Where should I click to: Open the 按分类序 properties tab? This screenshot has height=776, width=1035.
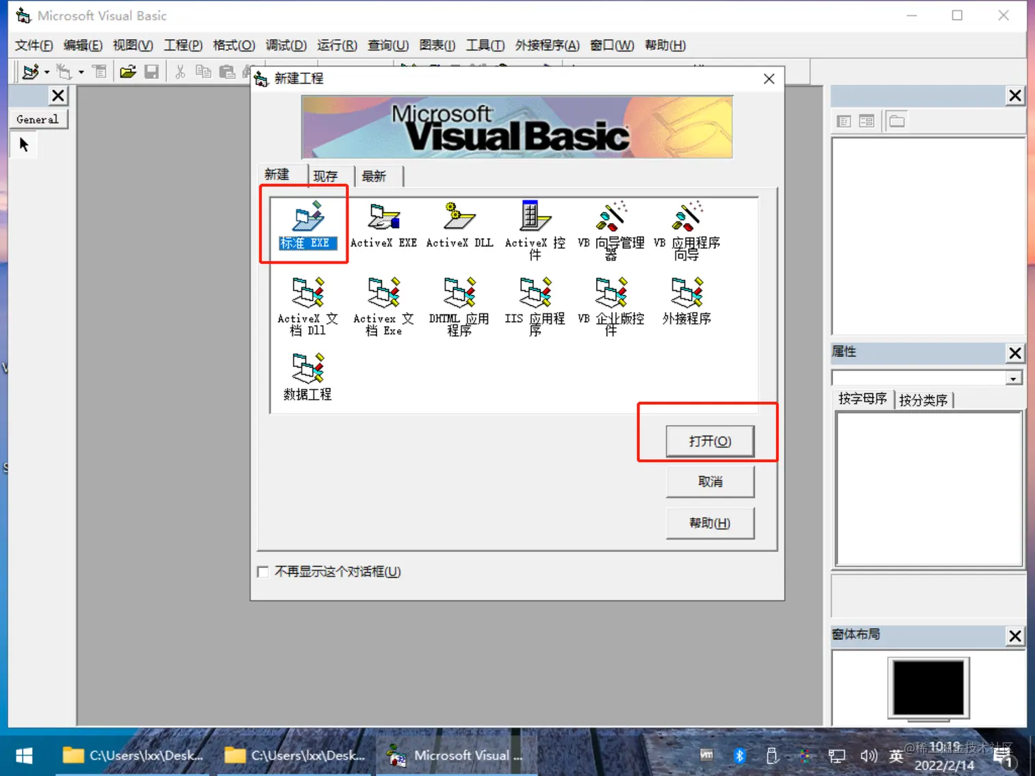923,400
